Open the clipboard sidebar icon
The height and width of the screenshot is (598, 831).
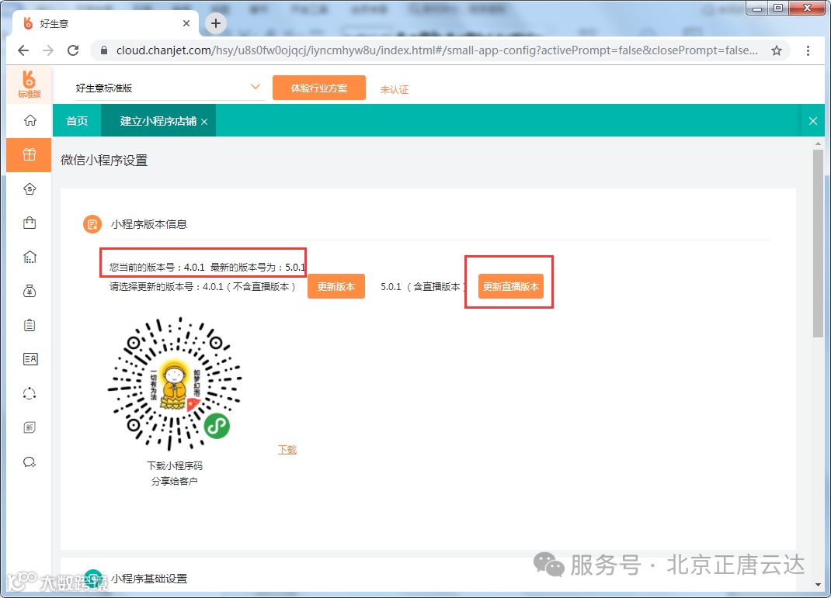(30, 325)
